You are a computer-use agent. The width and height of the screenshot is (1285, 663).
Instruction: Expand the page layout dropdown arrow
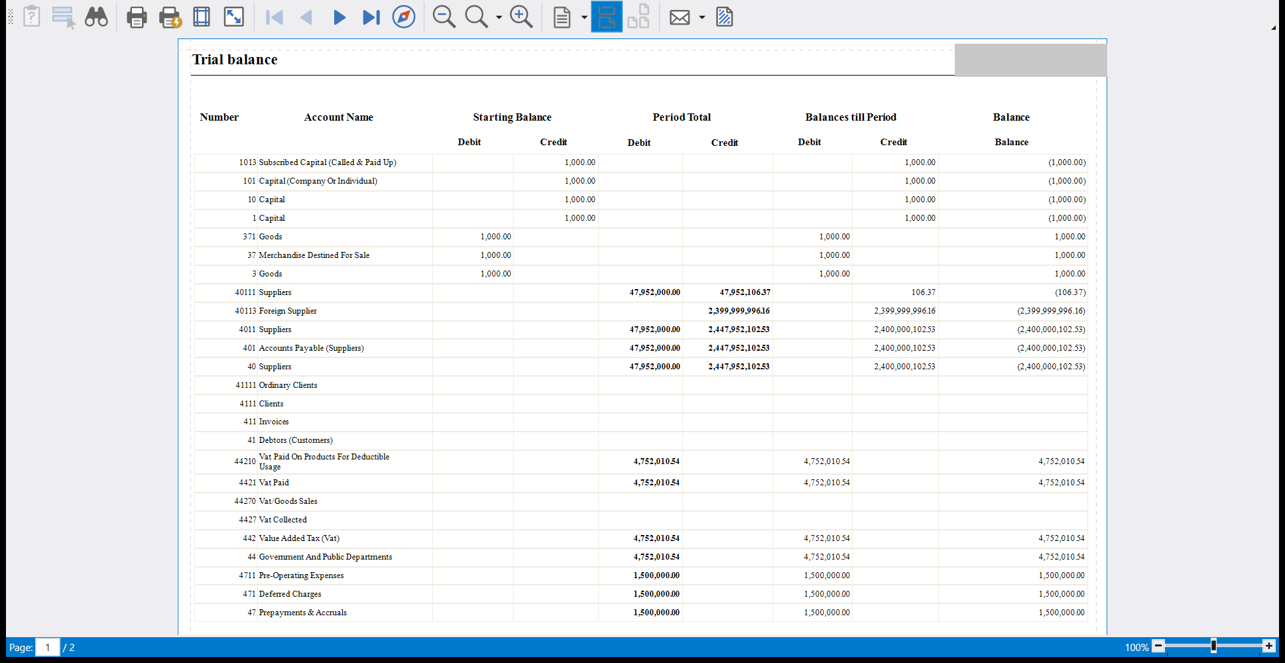tap(583, 17)
